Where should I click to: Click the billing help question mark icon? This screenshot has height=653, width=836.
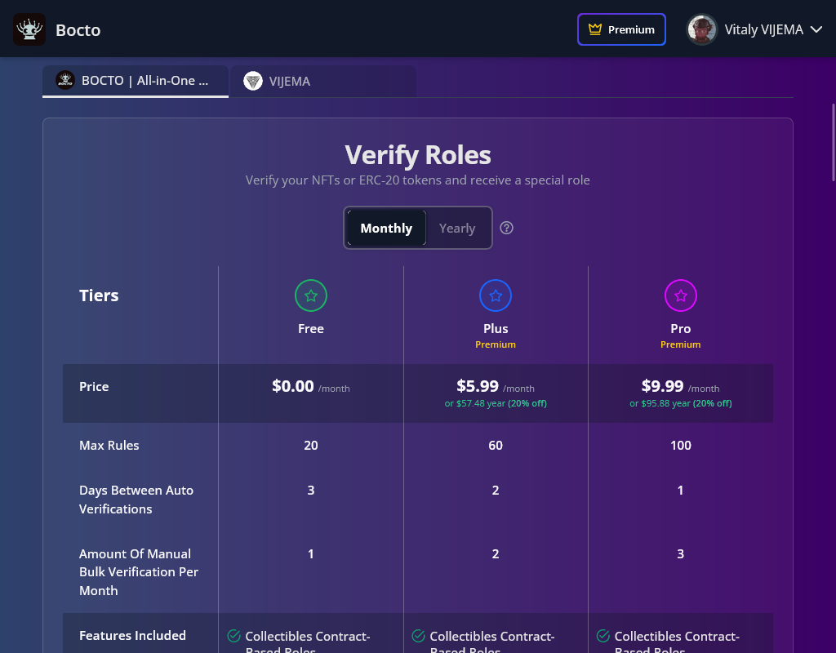[506, 229]
